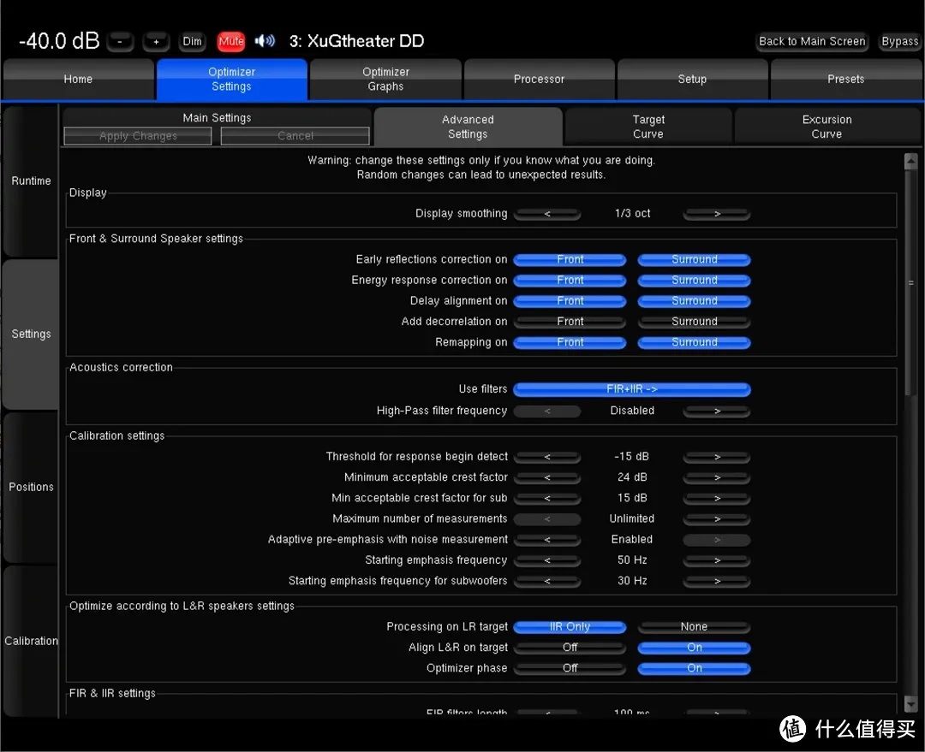925x752 pixels.
Task: Click the Bypass button
Action: pos(899,41)
